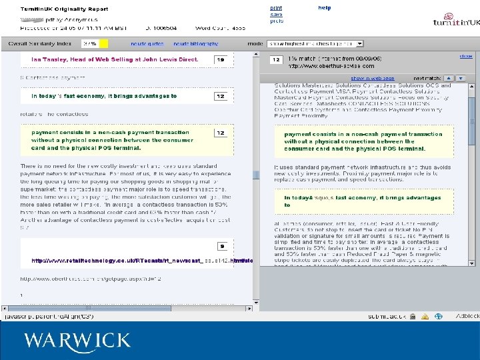This screenshot has width=480, height=360.
Task: Click the similarity percentage value box
Action: coord(90,44)
